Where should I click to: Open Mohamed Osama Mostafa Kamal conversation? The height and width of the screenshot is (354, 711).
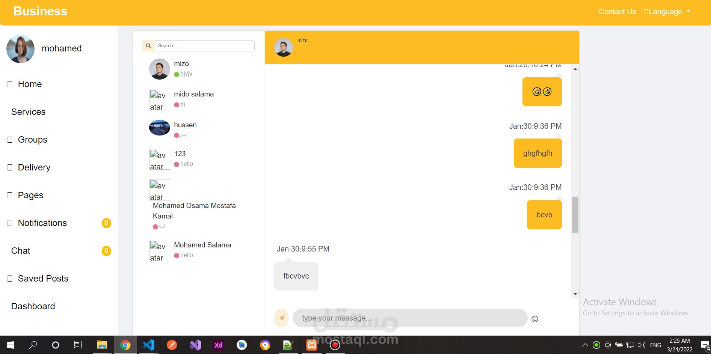(198, 205)
